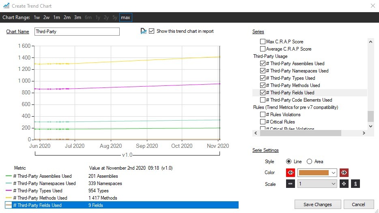The width and height of the screenshot is (379, 213).
Task: Uncheck Show this trend chart in report
Action: coord(152,31)
